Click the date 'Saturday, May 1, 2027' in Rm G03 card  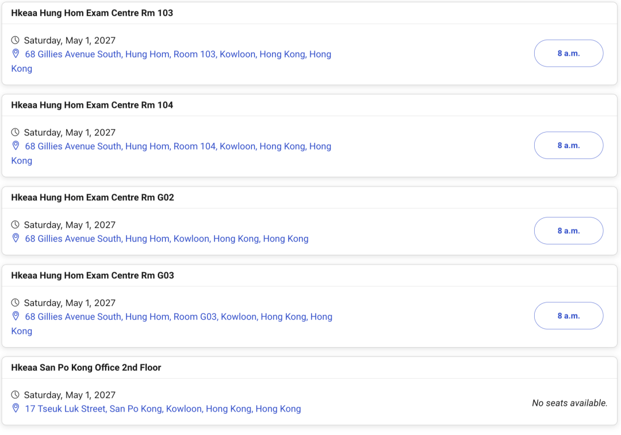70,302
